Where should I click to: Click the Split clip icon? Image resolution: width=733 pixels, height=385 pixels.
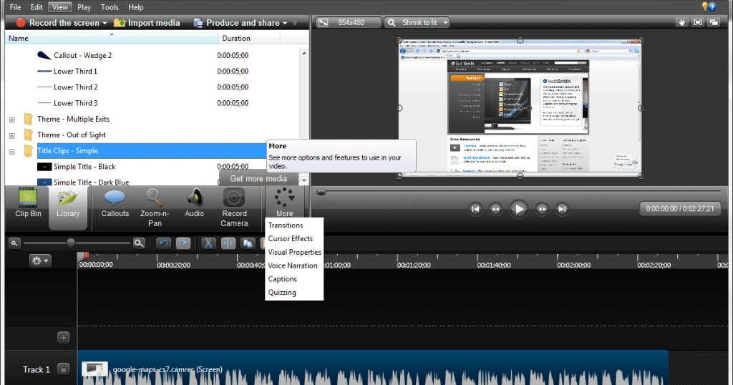tap(228, 243)
